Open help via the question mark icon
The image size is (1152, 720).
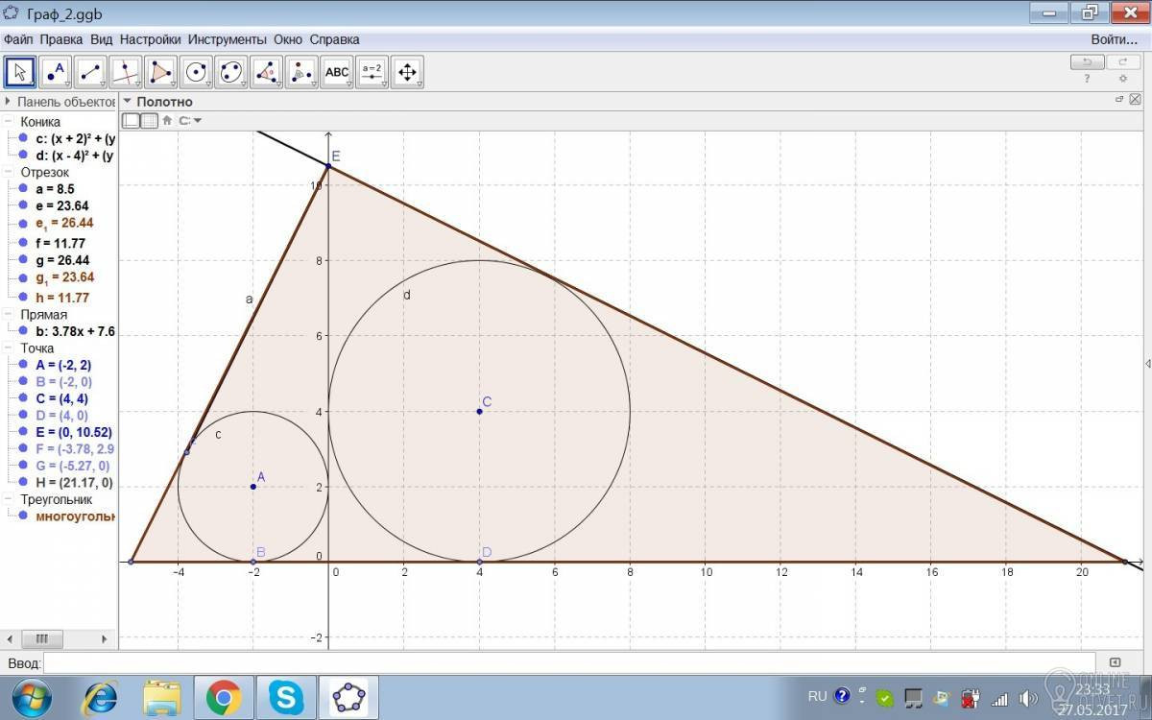click(x=1087, y=79)
